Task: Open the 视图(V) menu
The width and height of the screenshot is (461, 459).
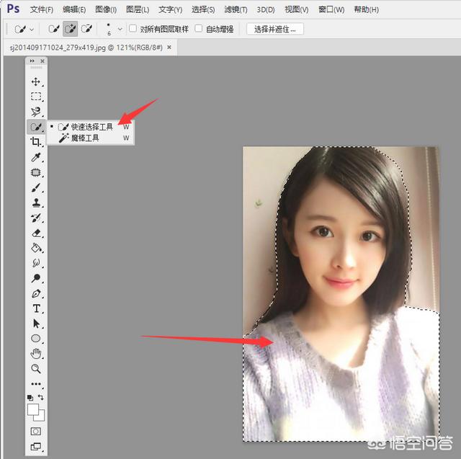Action: pos(296,9)
